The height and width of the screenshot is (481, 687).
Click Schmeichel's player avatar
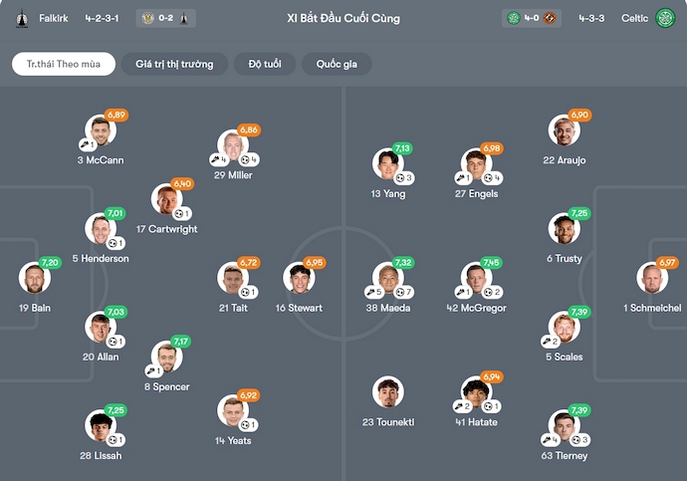coord(652,279)
